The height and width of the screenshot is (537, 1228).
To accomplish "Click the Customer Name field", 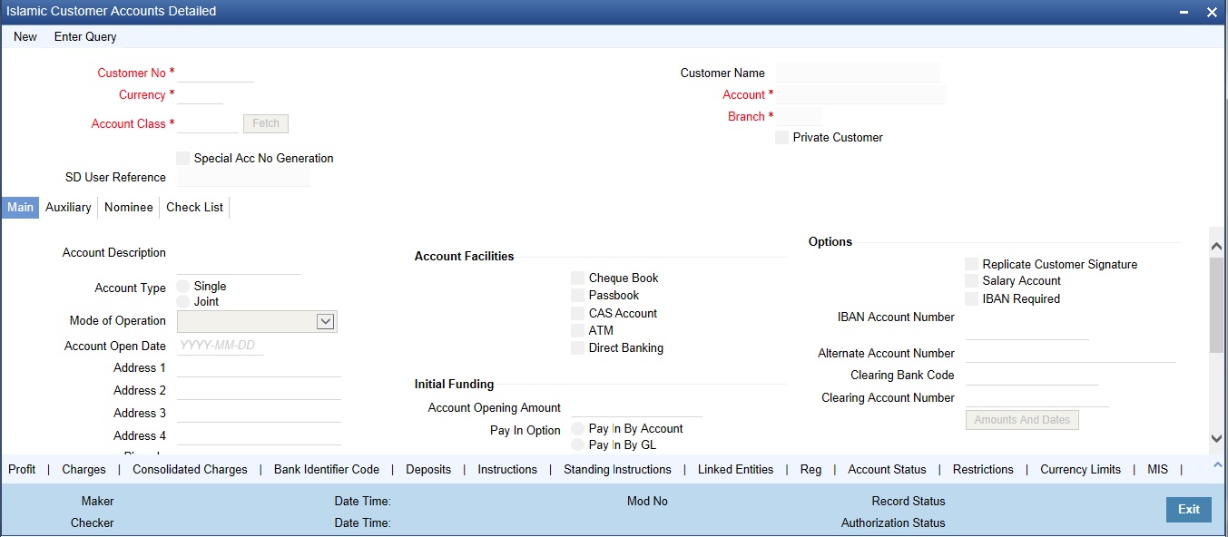I will point(858,73).
